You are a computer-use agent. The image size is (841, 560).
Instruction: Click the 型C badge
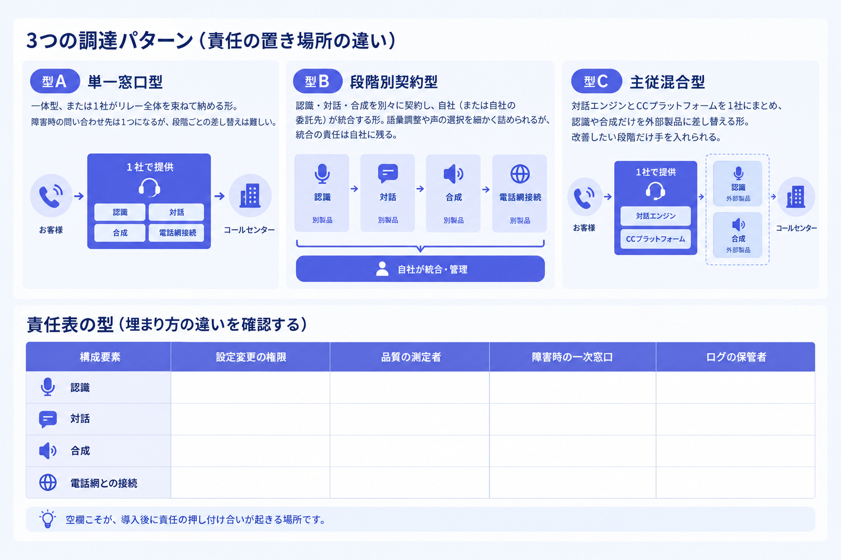[x=596, y=81]
